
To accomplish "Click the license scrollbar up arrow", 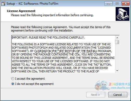I will [117, 37].
